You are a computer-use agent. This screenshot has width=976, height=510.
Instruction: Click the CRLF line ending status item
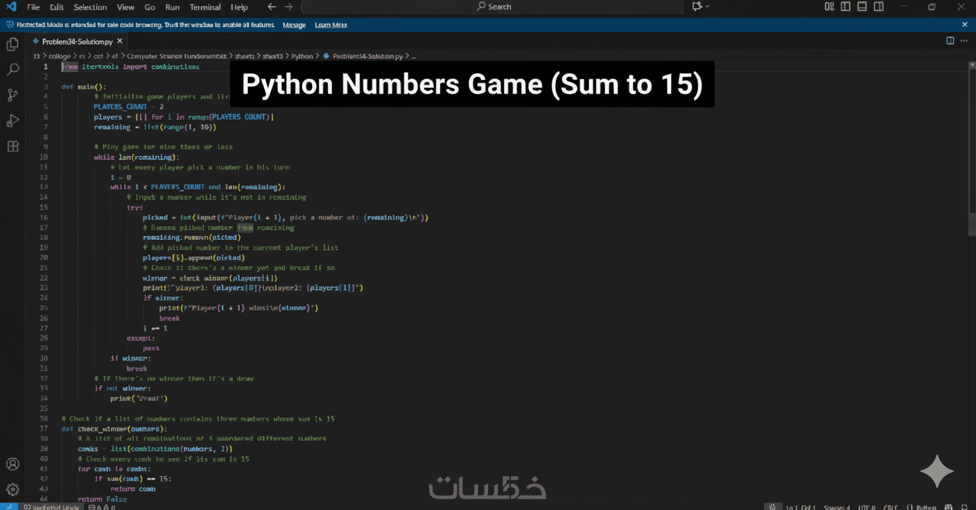(x=891, y=507)
